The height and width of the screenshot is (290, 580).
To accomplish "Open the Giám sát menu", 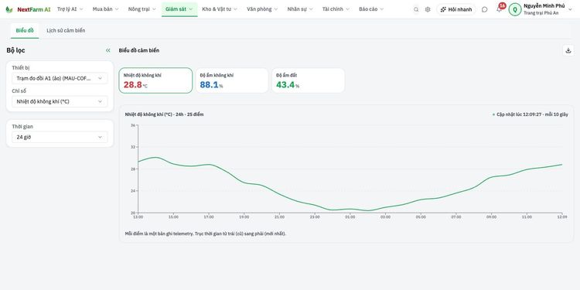I will click(x=179, y=9).
